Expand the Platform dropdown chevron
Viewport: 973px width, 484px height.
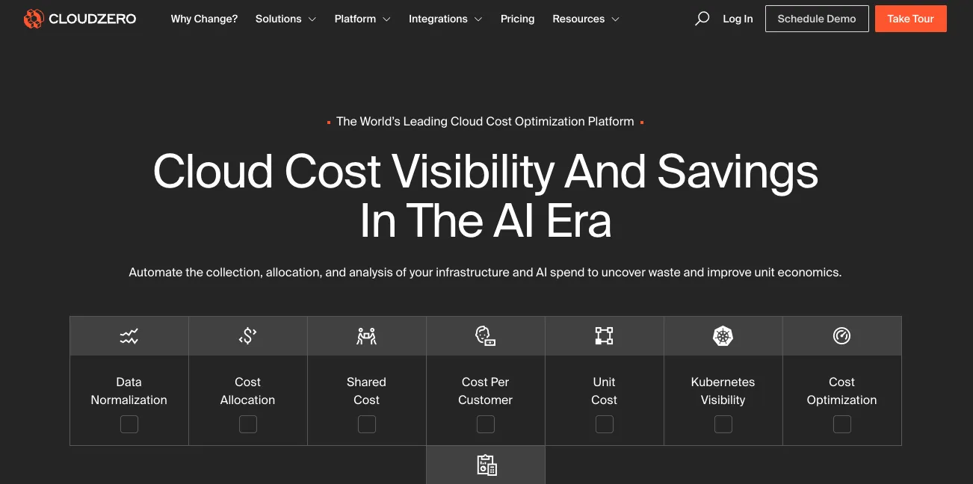pos(386,19)
